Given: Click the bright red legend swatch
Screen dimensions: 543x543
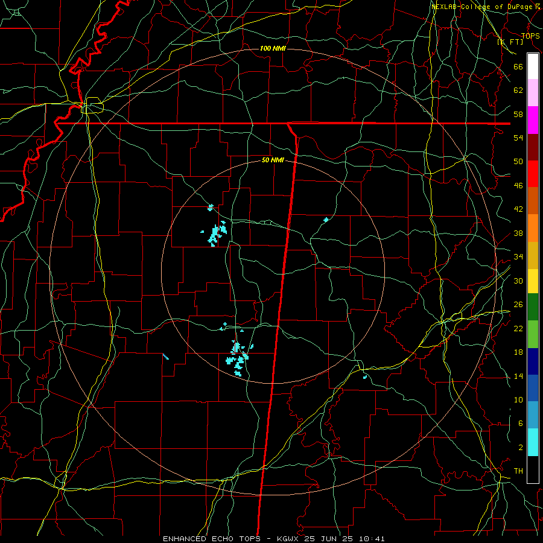Looking at the screenshot, I should (x=533, y=174).
